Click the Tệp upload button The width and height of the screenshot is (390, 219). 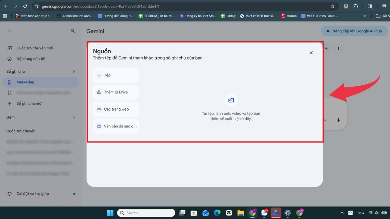pyautogui.click(x=116, y=75)
